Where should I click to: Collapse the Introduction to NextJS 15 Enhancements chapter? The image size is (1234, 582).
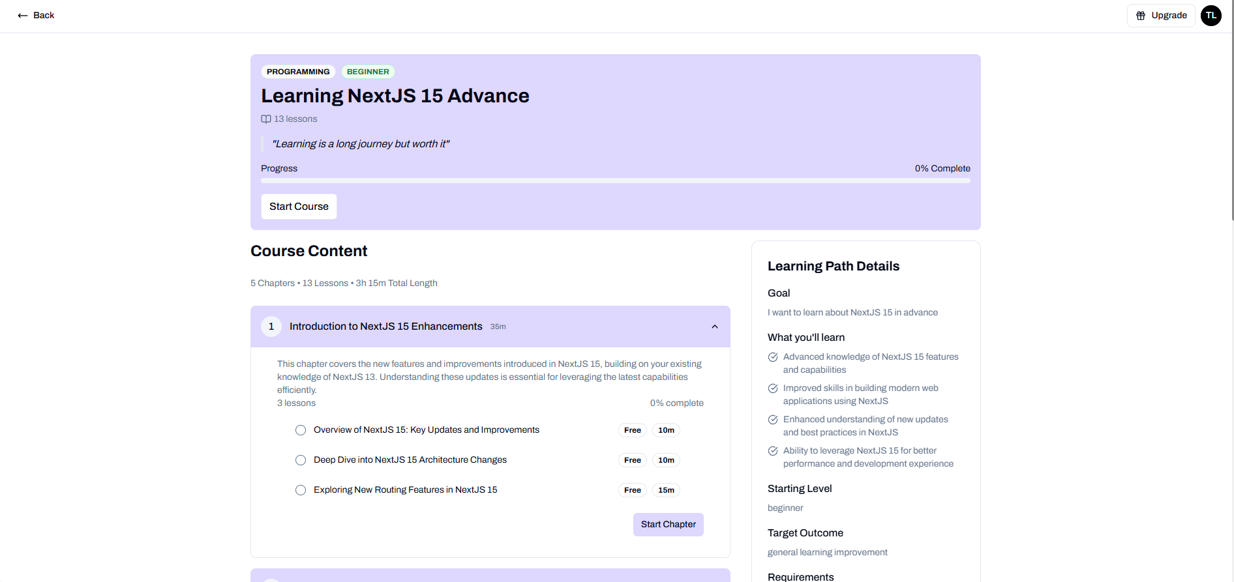(715, 327)
